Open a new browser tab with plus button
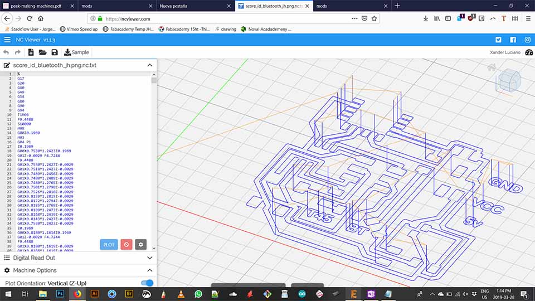This screenshot has width=535, height=301. coord(397,6)
